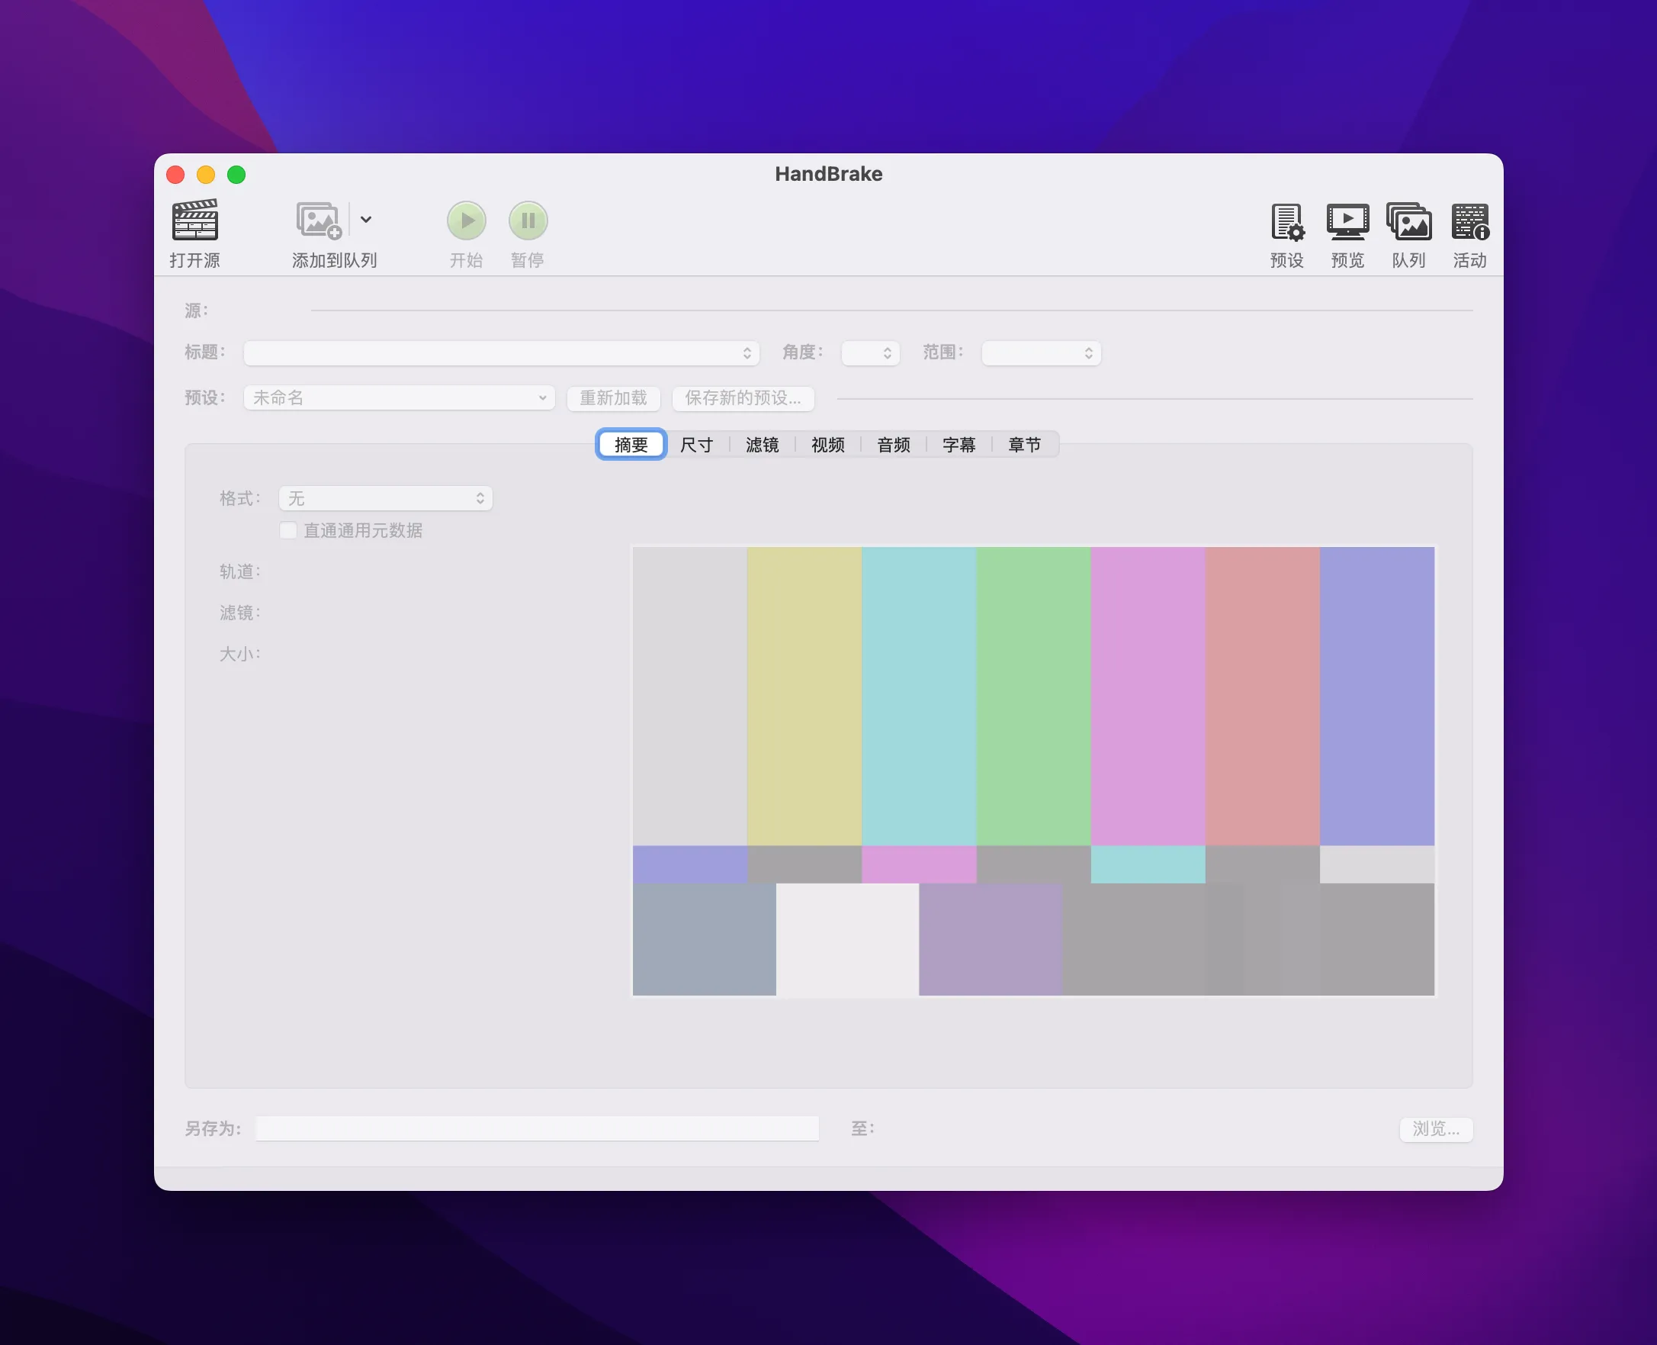The image size is (1657, 1345).
Task: Click the 另存为 file name field
Action: (537, 1128)
